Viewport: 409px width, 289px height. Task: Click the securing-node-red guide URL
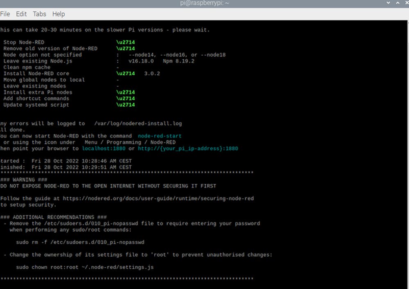(x=158, y=198)
